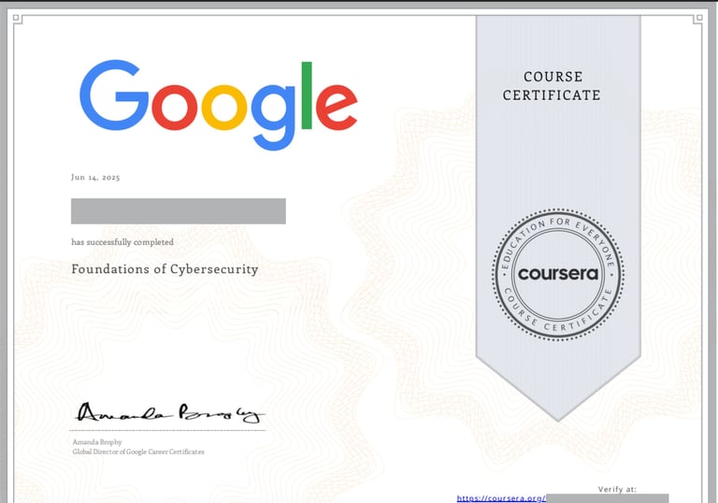
Task: Click the Google logo on the certificate
Action: coord(218,105)
